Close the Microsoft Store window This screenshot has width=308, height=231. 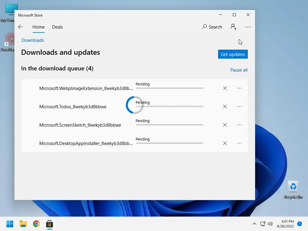pos(248,15)
